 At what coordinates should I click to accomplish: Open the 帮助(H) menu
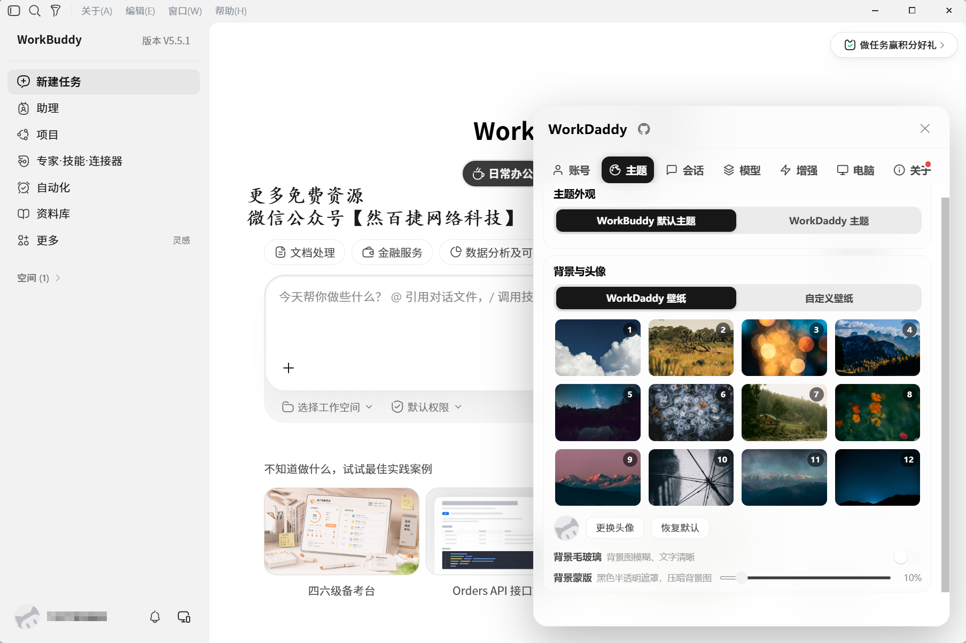pyautogui.click(x=231, y=11)
